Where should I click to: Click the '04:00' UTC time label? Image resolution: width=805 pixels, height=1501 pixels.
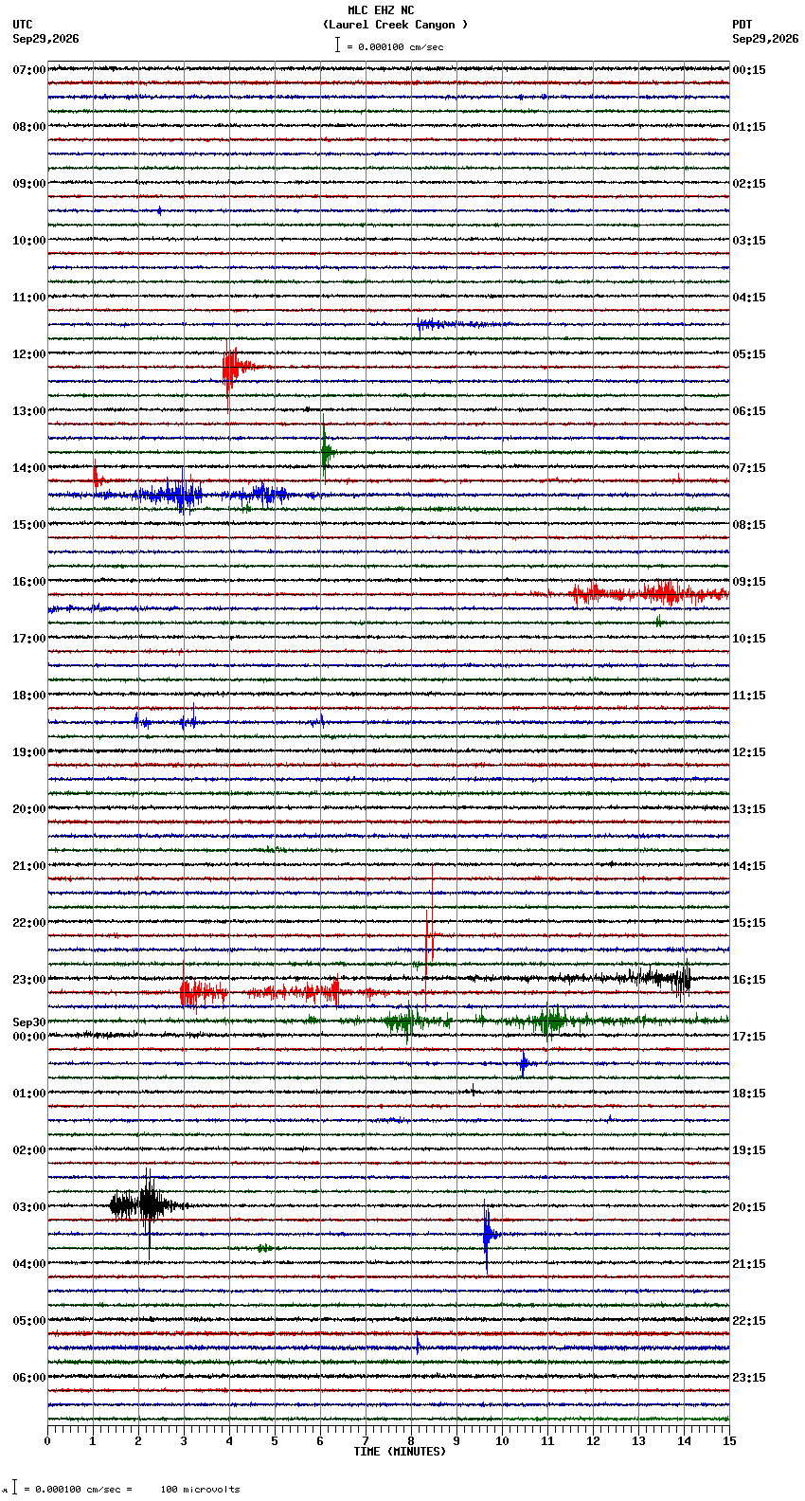29,1264
